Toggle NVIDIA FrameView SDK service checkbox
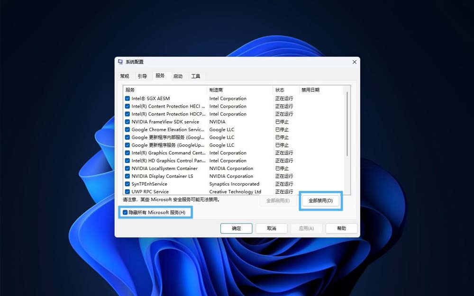This screenshot has width=474, height=296. coord(128,122)
